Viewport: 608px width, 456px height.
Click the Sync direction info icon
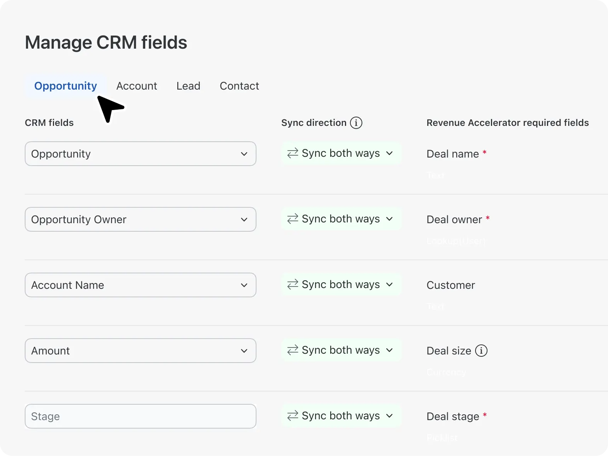(356, 123)
